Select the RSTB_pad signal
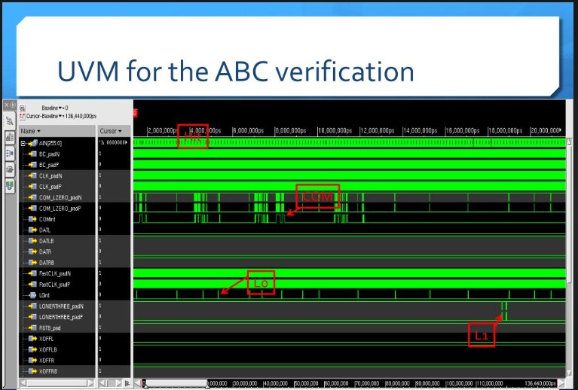 tap(50, 328)
